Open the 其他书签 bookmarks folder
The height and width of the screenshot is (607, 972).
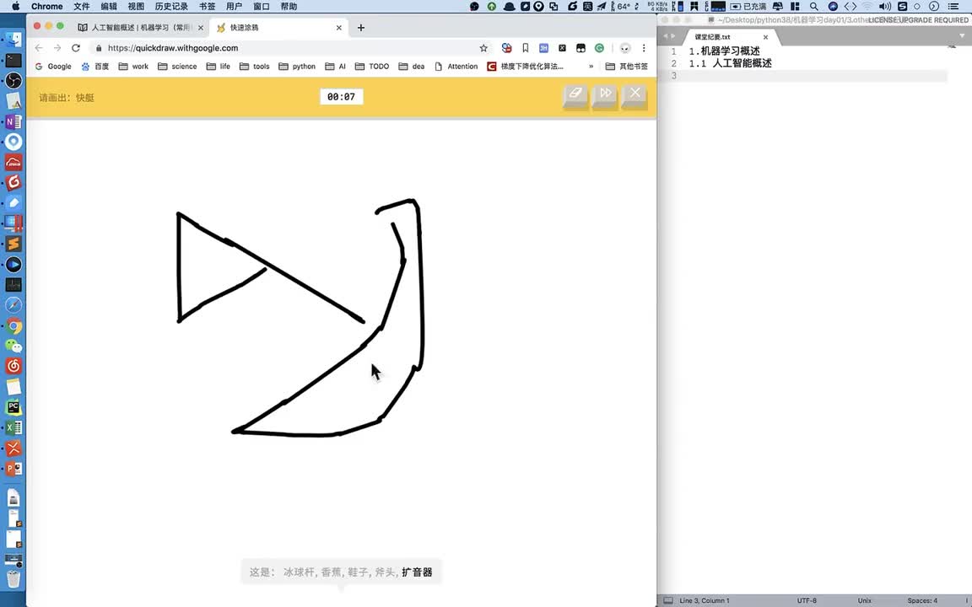point(627,67)
